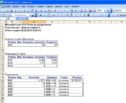Click the AutoSum sigma icon
This screenshot has width=126, height=103.
click(76, 11)
